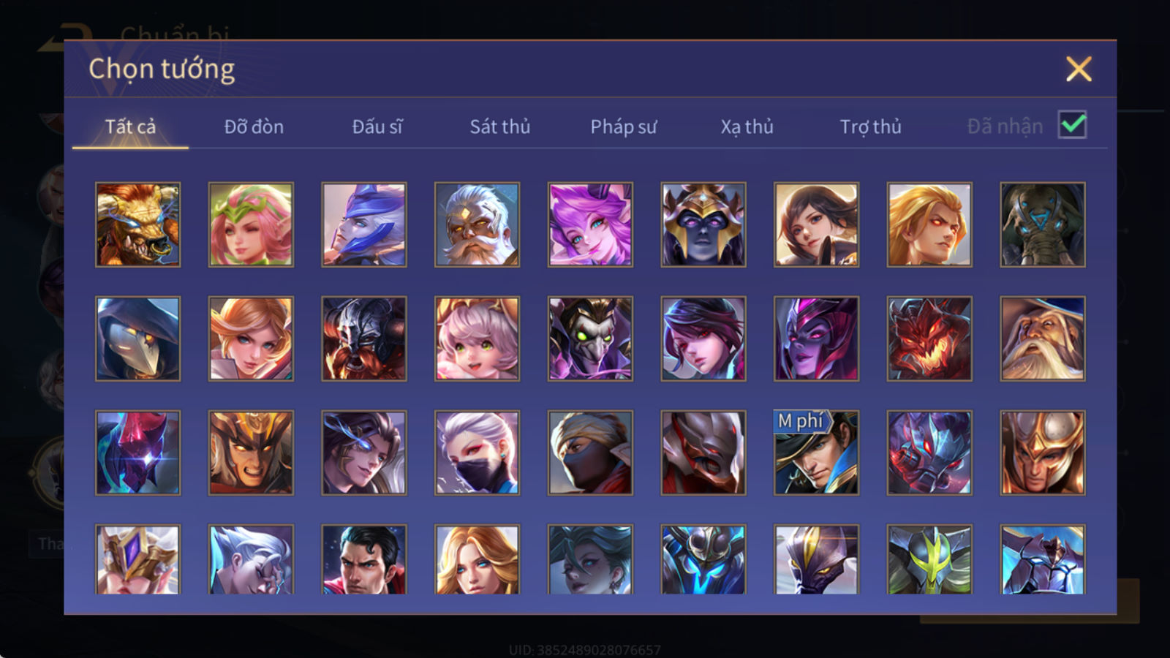The width and height of the screenshot is (1170, 658).
Task: Uncheck the 'Đã nhận' checkbox
Action: 1072,125
